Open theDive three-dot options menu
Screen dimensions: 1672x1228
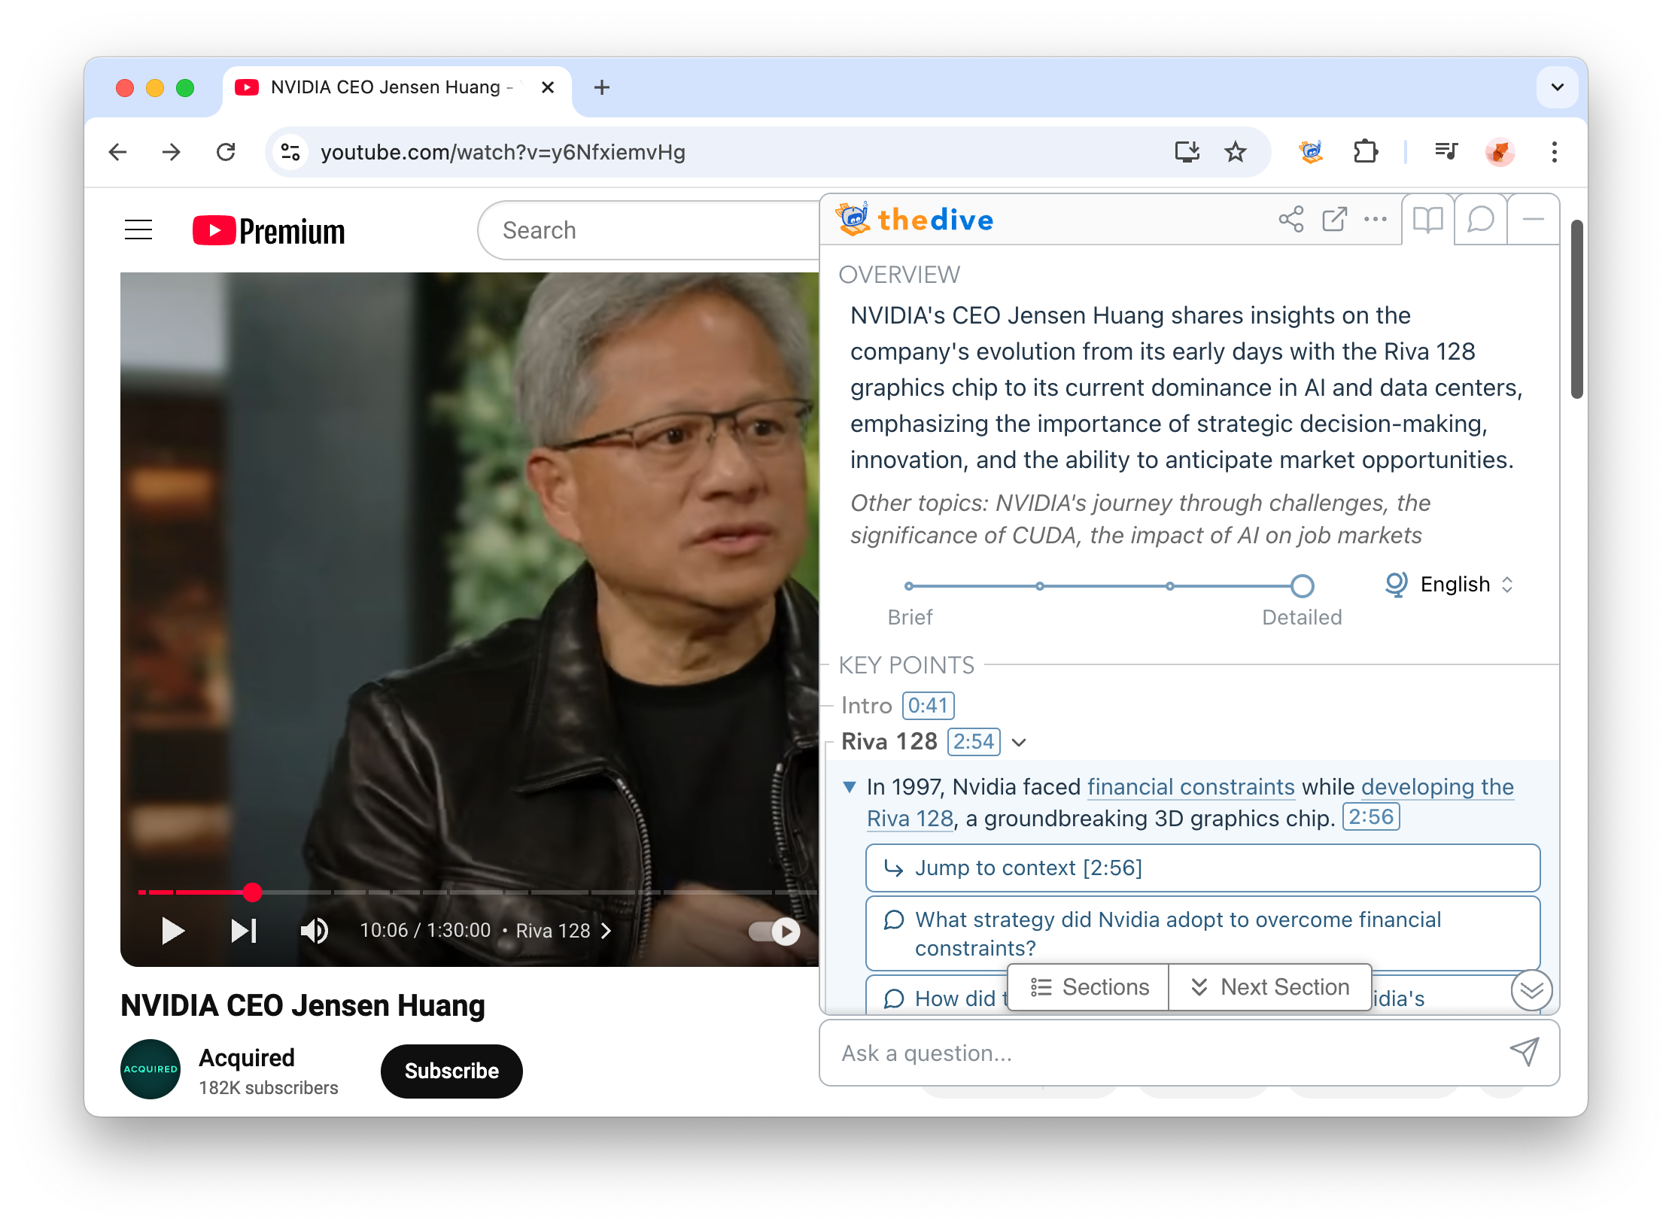point(1376,219)
